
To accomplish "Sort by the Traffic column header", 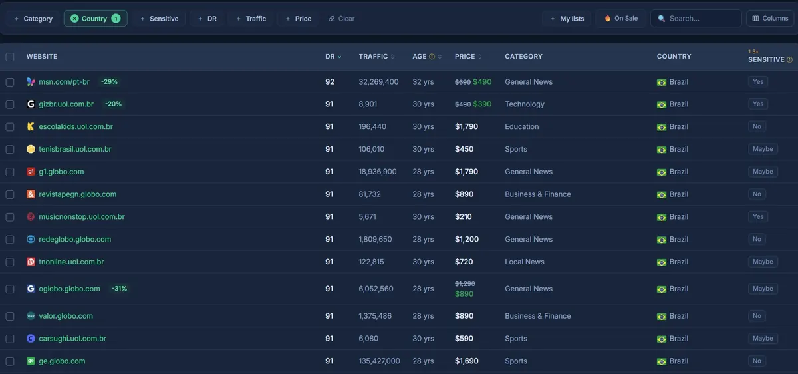I will coord(376,57).
